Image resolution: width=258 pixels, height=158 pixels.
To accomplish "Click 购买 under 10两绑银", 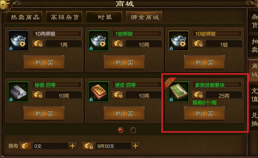I will [44, 62].
